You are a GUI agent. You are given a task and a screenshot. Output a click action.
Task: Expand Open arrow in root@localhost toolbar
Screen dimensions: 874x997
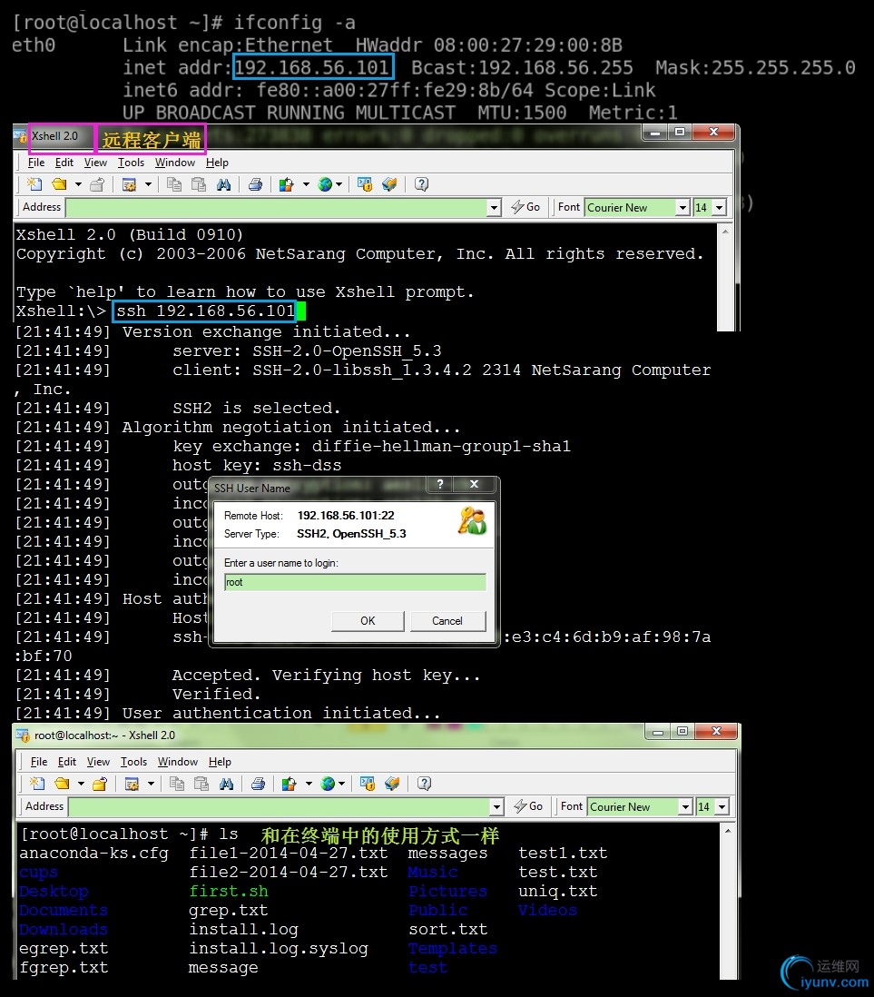(x=81, y=784)
